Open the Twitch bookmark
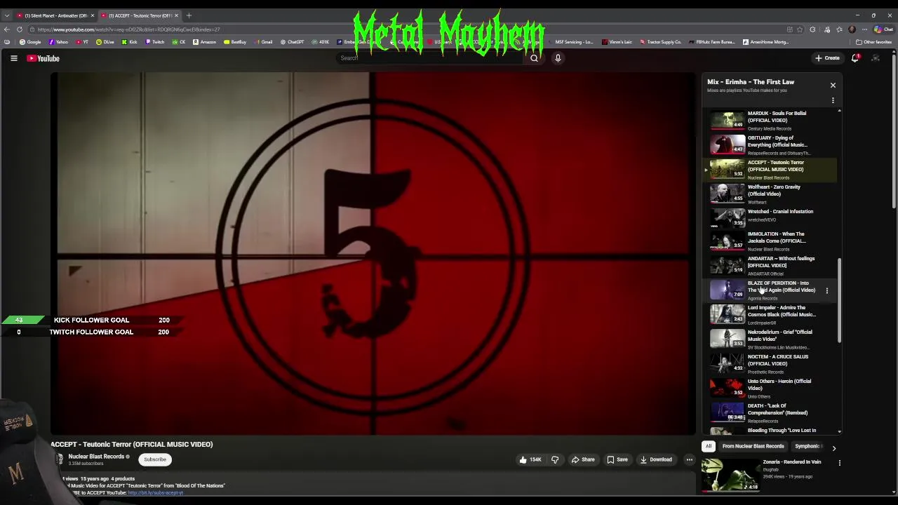Viewport: 898px width, 505px height. [x=155, y=42]
